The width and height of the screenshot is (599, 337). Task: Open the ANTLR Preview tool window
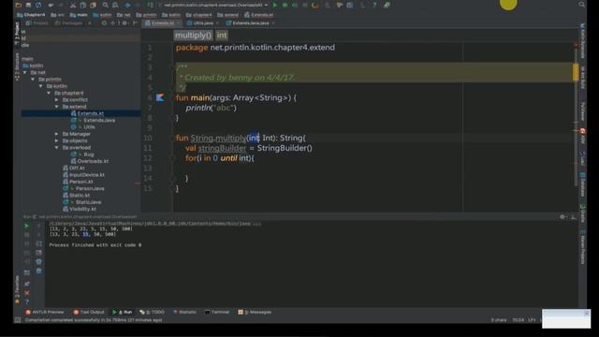pyautogui.click(x=45, y=312)
